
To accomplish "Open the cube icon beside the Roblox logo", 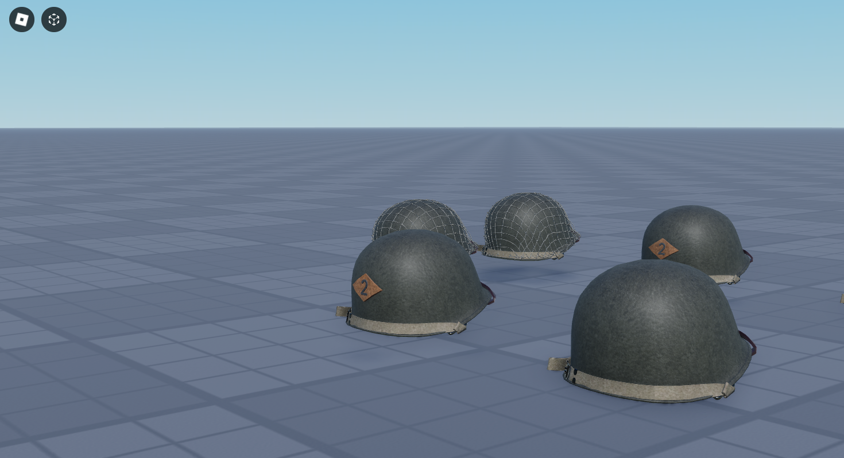I will click(54, 20).
